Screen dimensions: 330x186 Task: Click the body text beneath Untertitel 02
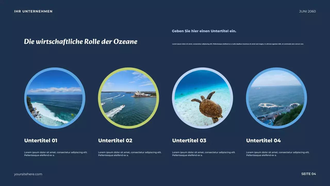130,154
